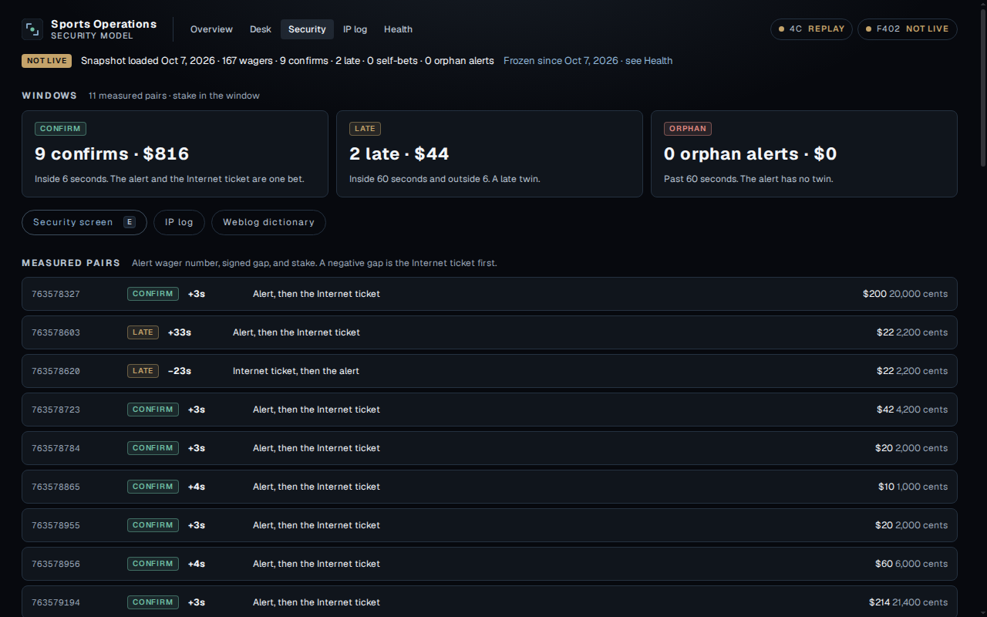
Task: Click the $200 20,000 cents stake
Action: point(905,294)
